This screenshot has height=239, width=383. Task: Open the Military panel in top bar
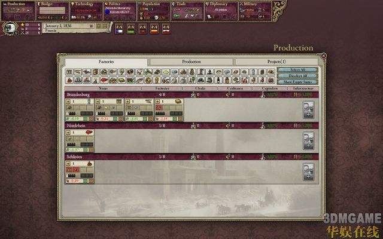(255, 11)
